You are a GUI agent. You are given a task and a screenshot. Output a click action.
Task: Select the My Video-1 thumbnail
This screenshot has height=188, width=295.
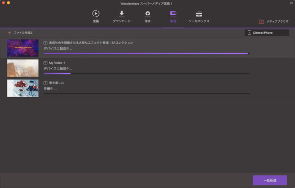tap(23, 68)
